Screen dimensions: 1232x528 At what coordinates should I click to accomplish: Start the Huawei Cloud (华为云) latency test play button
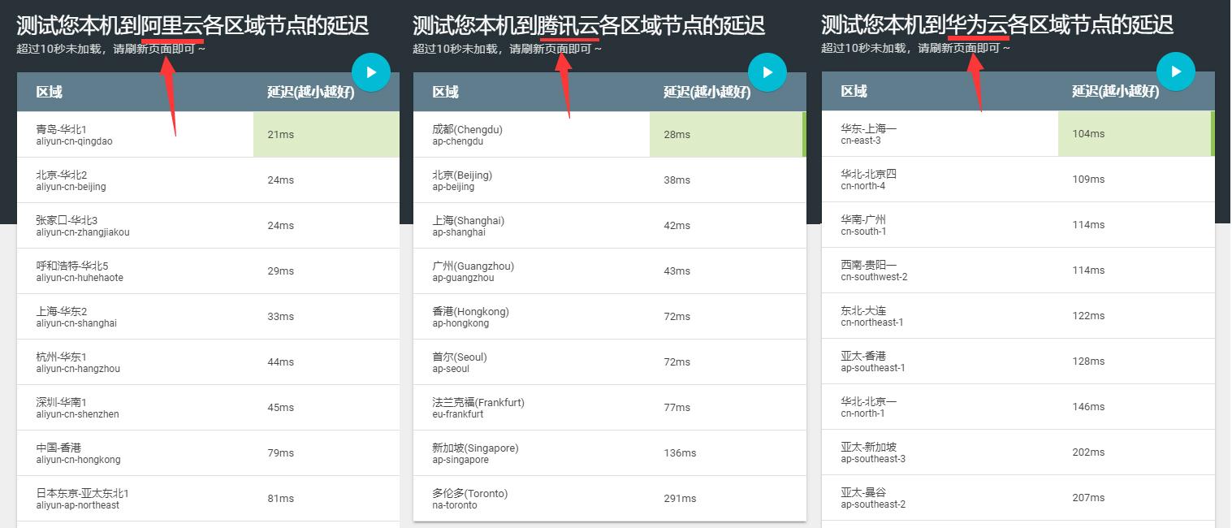1176,71
